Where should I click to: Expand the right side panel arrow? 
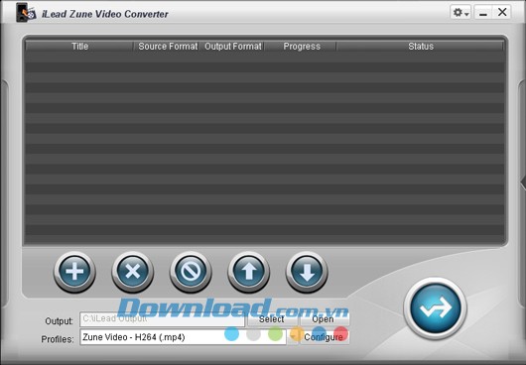point(523,182)
